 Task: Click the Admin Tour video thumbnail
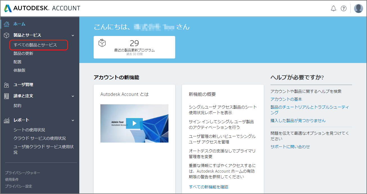pos(134,123)
